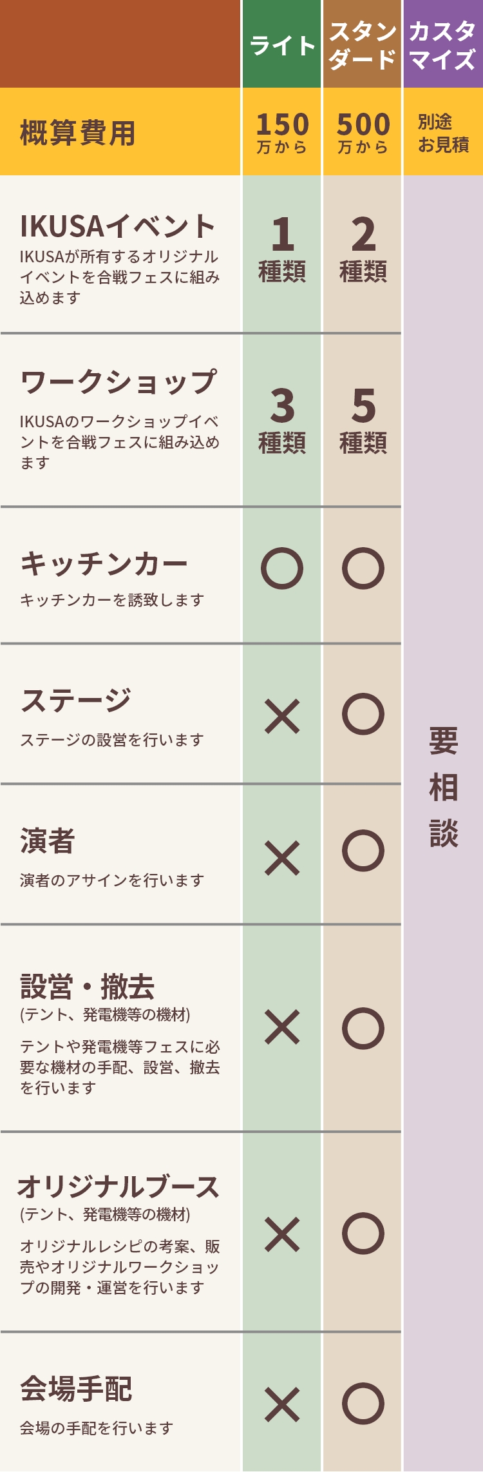This screenshot has height=1472, width=483.
Task: Select the カスタマイズ plan header
Action: pos(443,45)
